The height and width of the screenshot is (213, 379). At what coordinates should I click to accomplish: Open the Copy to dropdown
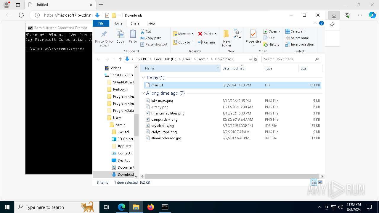pos(183,42)
